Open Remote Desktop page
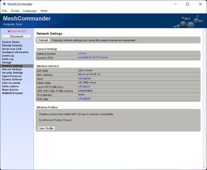 click(12, 45)
